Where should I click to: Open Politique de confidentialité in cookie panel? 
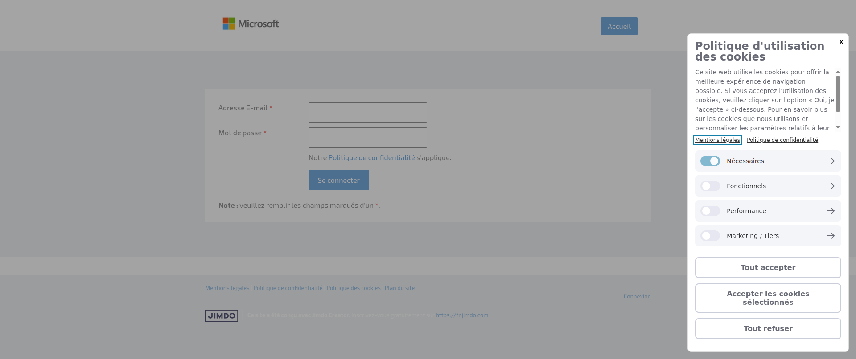click(782, 140)
